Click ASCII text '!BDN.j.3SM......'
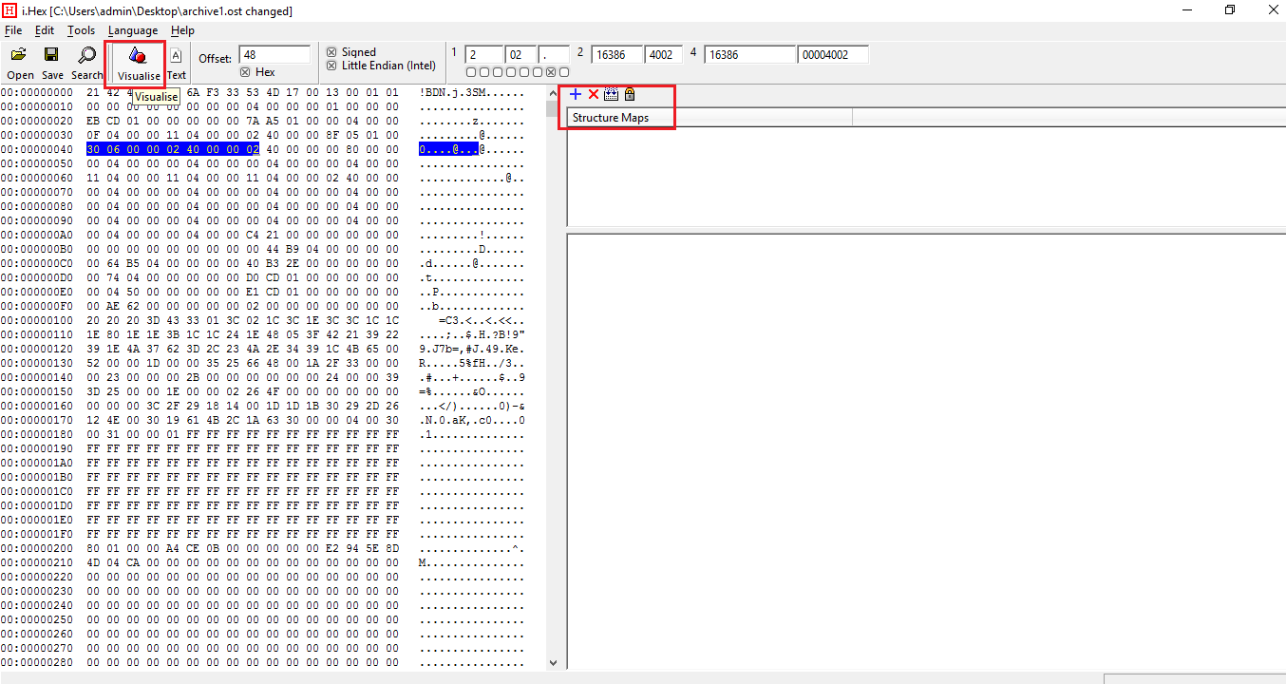 pyautogui.click(x=471, y=92)
